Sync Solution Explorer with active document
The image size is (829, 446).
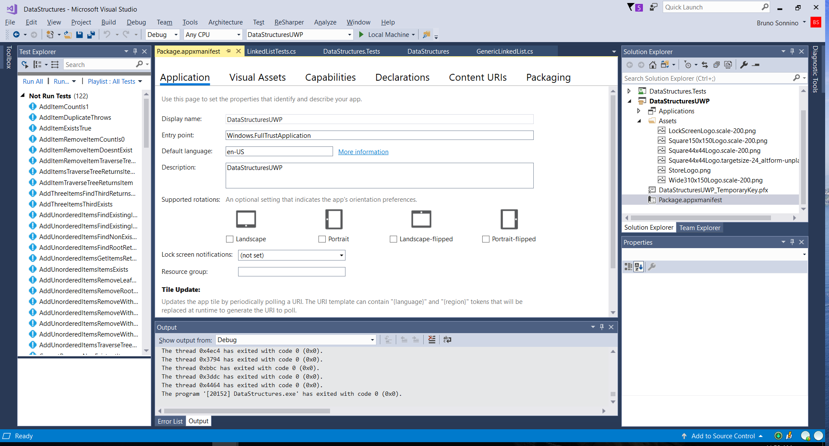tap(705, 65)
